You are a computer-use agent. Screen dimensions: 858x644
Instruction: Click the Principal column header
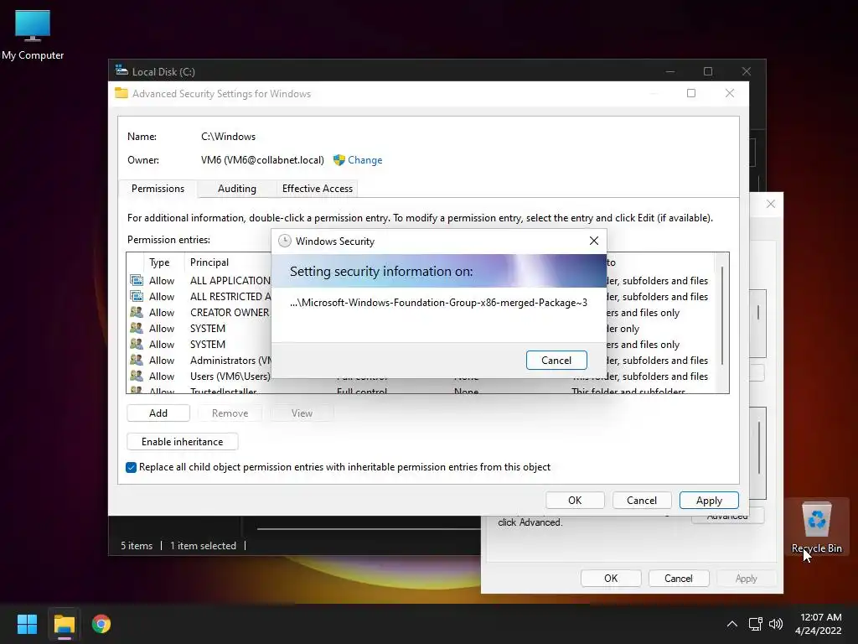coord(209,262)
